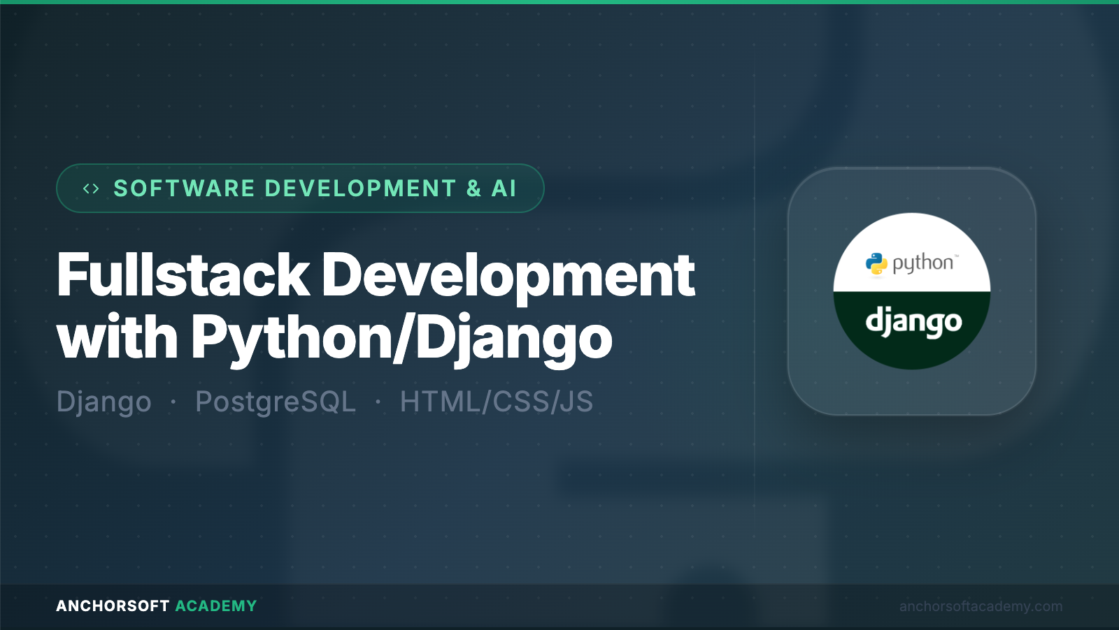Click the 'HTML/CSS/JS' tag text
The image size is (1119, 630).
tap(497, 402)
